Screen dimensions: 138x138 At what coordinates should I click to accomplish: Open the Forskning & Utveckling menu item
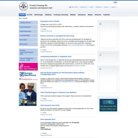coord(61,15)
